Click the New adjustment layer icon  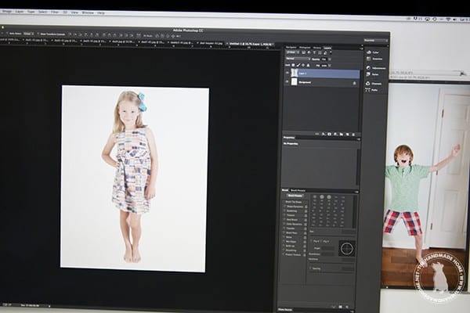(335, 134)
